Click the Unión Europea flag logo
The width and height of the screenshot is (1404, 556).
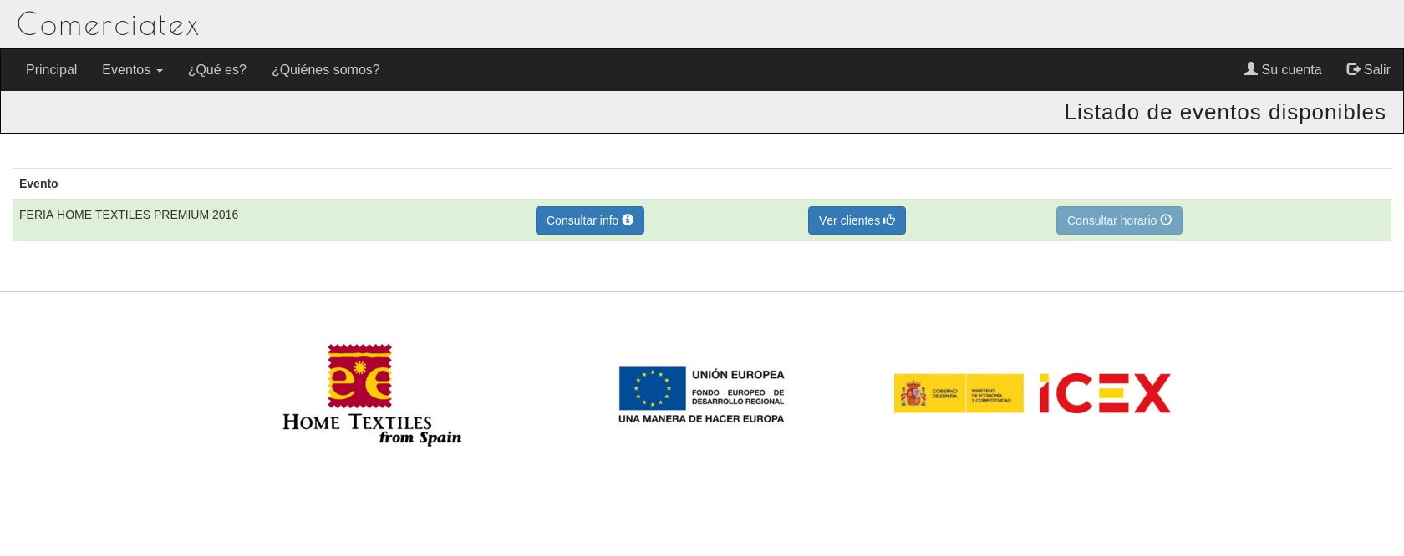click(x=653, y=389)
